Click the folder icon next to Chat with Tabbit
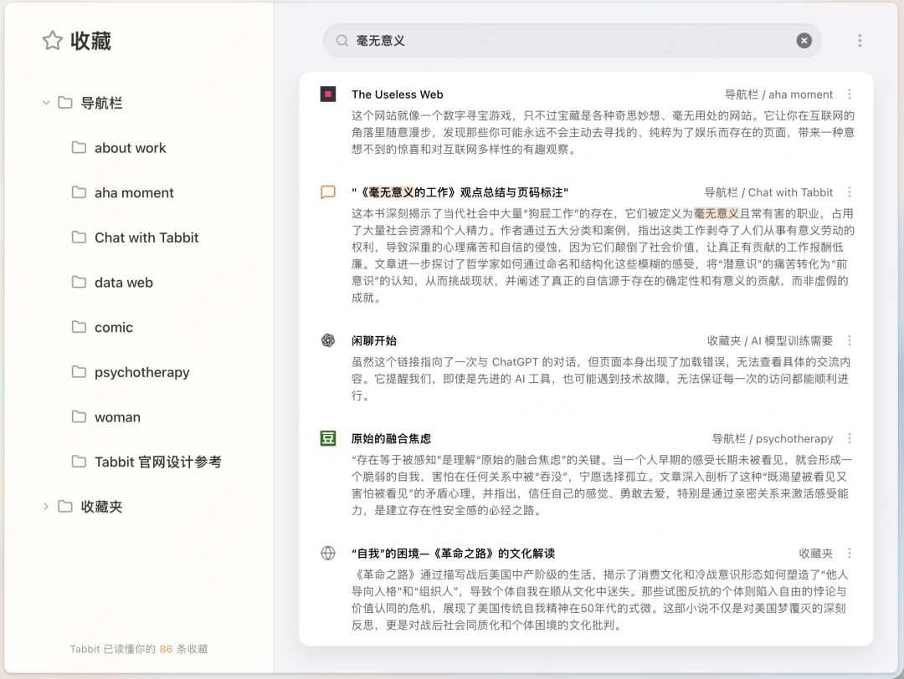This screenshot has height=679, width=904. 79,237
